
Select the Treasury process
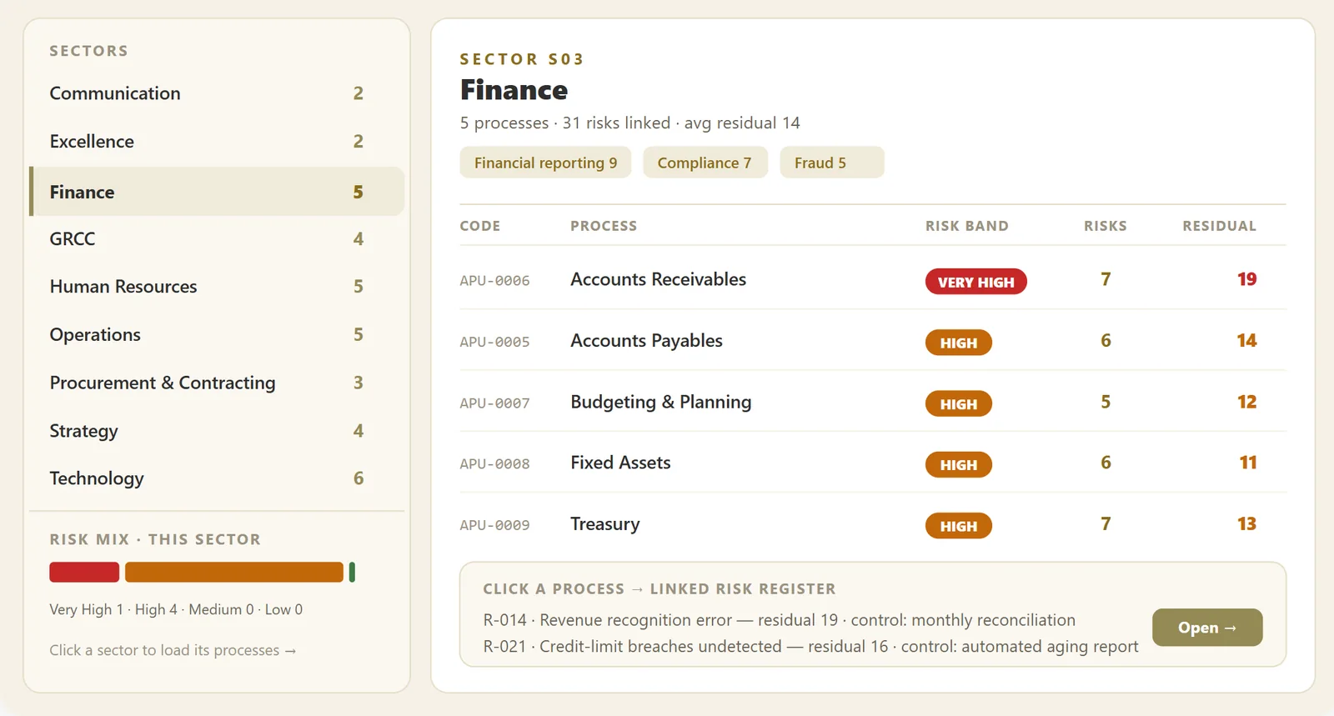(x=872, y=524)
